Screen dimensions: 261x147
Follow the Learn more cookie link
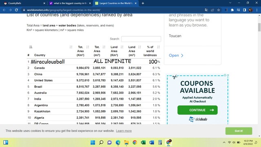124,131
